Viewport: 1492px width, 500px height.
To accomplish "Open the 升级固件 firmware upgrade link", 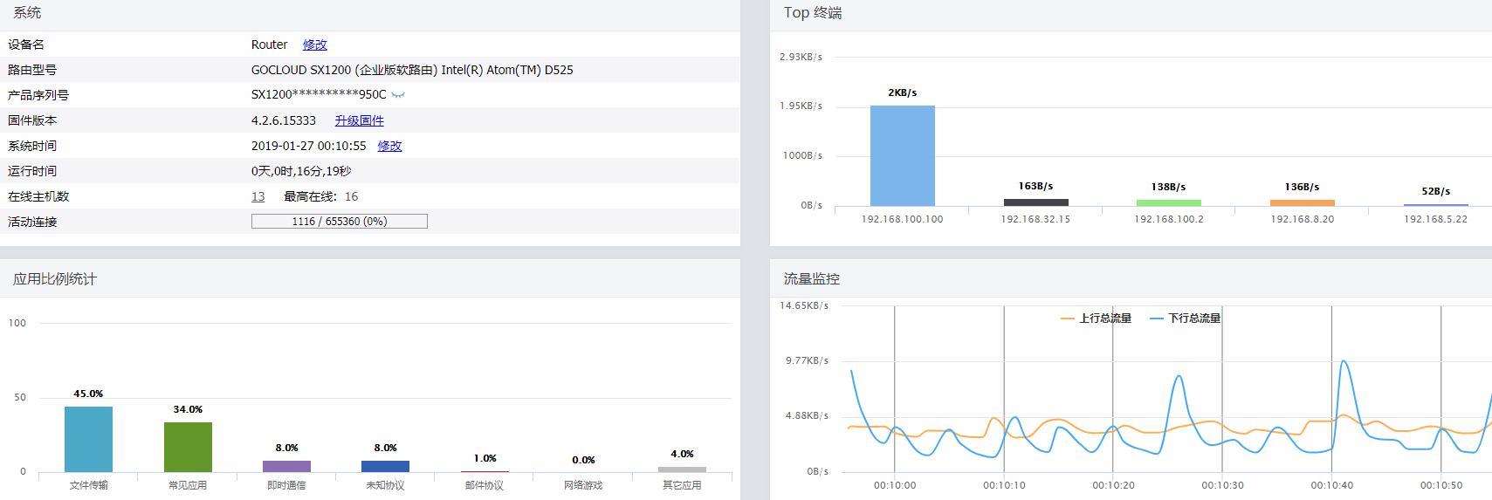I will (x=359, y=120).
